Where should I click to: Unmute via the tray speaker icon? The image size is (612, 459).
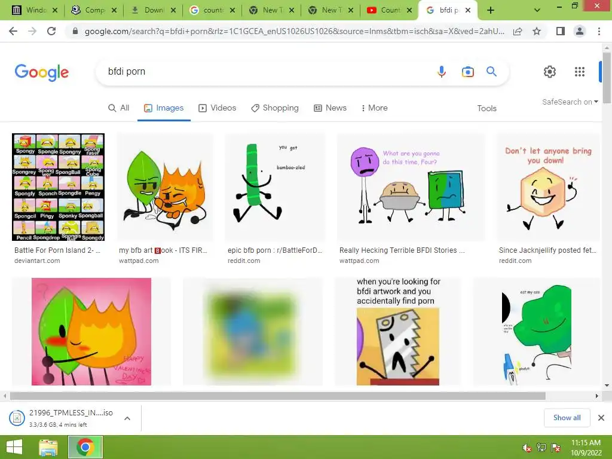527,448
